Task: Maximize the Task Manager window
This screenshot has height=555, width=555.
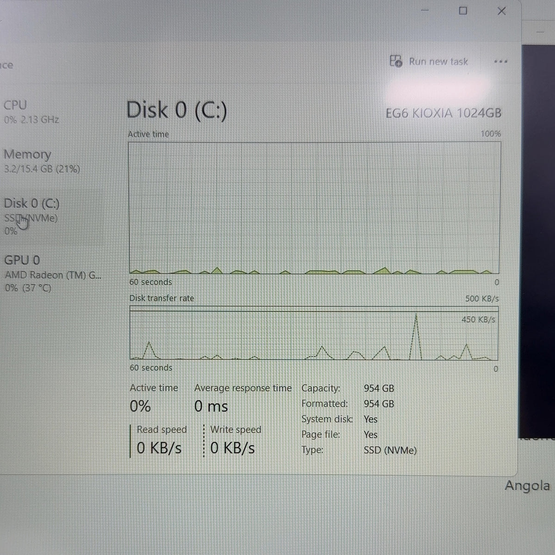Action: pos(462,11)
